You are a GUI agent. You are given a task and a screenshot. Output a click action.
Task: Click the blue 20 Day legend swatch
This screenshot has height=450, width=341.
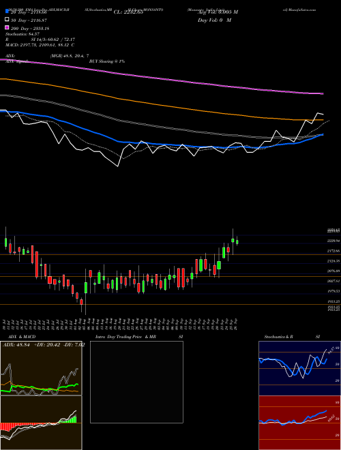(x=8, y=12)
